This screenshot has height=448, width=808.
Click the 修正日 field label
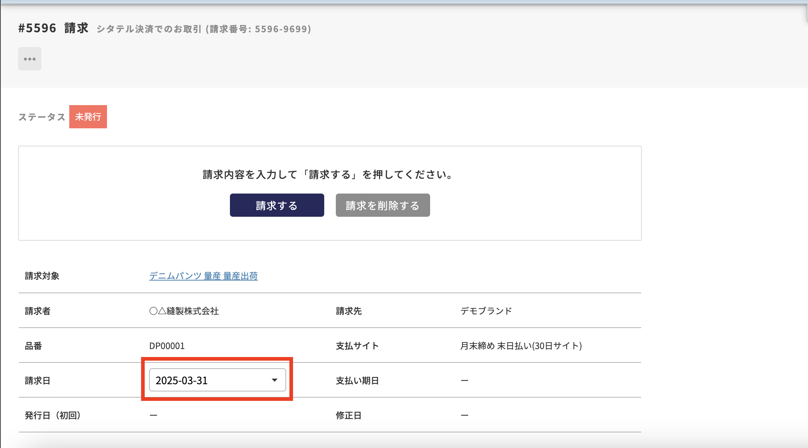click(x=349, y=415)
